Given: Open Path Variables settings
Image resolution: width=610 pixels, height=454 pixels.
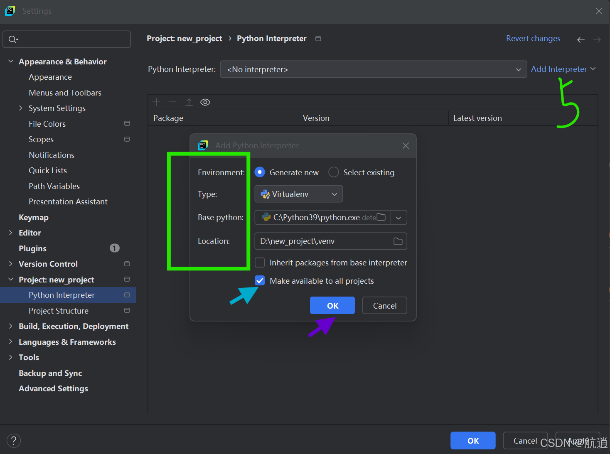Looking at the screenshot, I should pyautogui.click(x=54, y=186).
